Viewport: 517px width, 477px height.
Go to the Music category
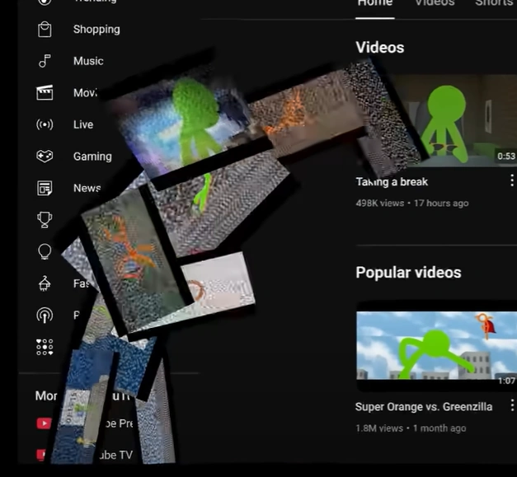click(x=88, y=61)
